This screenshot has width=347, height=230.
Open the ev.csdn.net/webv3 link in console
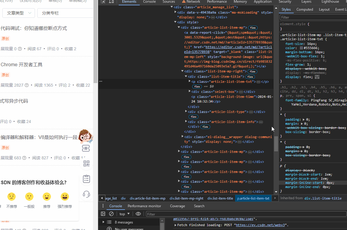pyautogui.click(x=260, y=225)
